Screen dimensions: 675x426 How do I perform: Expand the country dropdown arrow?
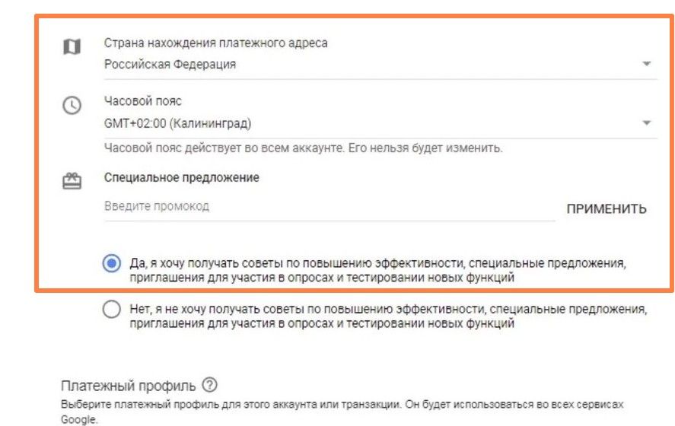tap(646, 64)
